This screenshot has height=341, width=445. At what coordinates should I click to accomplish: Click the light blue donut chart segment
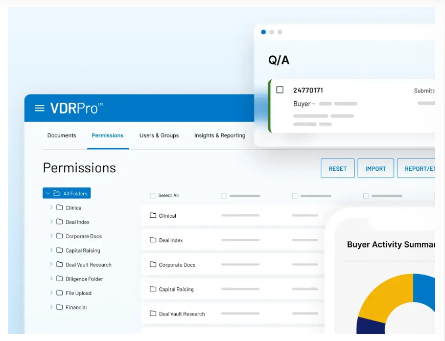point(424,289)
